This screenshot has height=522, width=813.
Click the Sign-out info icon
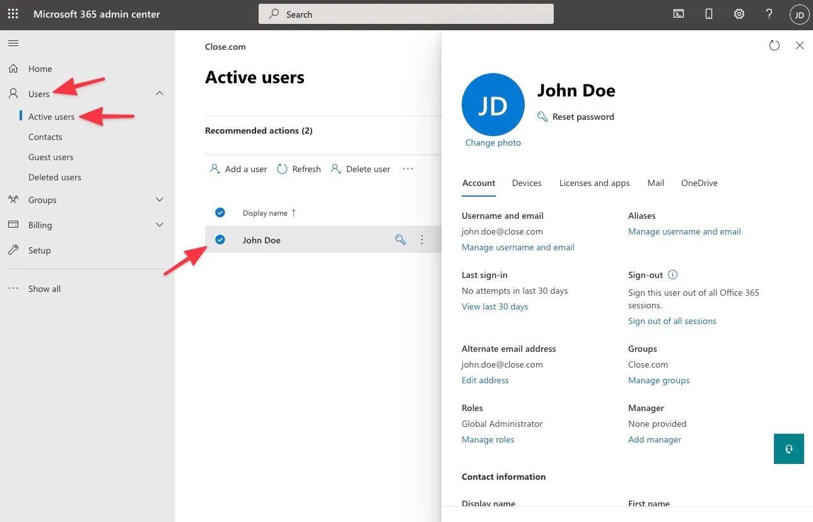click(x=672, y=275)
